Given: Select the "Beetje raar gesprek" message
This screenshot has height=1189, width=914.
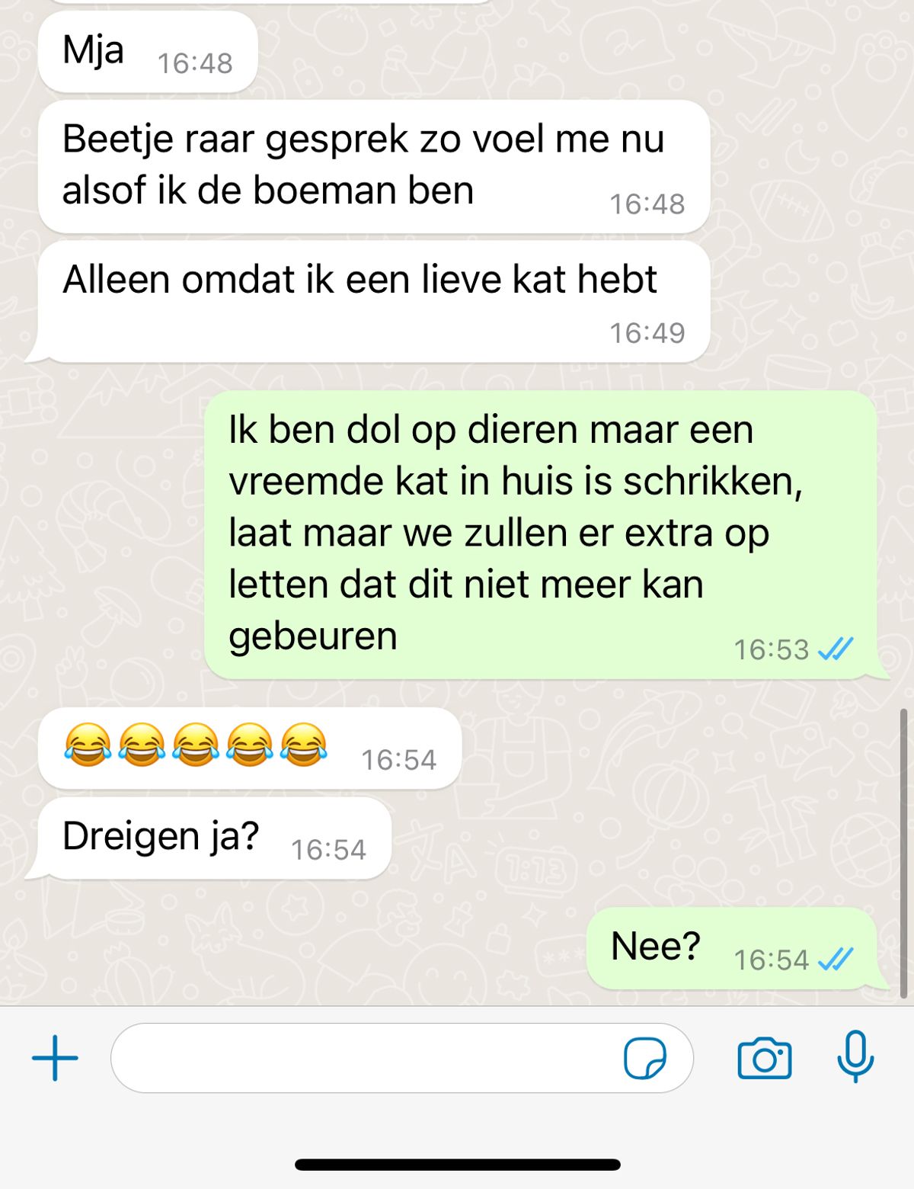Looking at the screenshot, I should point(374,166).
